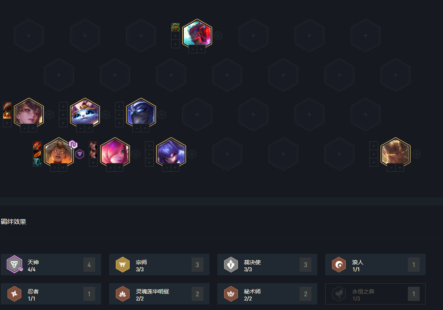Add champion to empty top-left hex
This screenshot has height=310, width=443.
click(29, 36)
